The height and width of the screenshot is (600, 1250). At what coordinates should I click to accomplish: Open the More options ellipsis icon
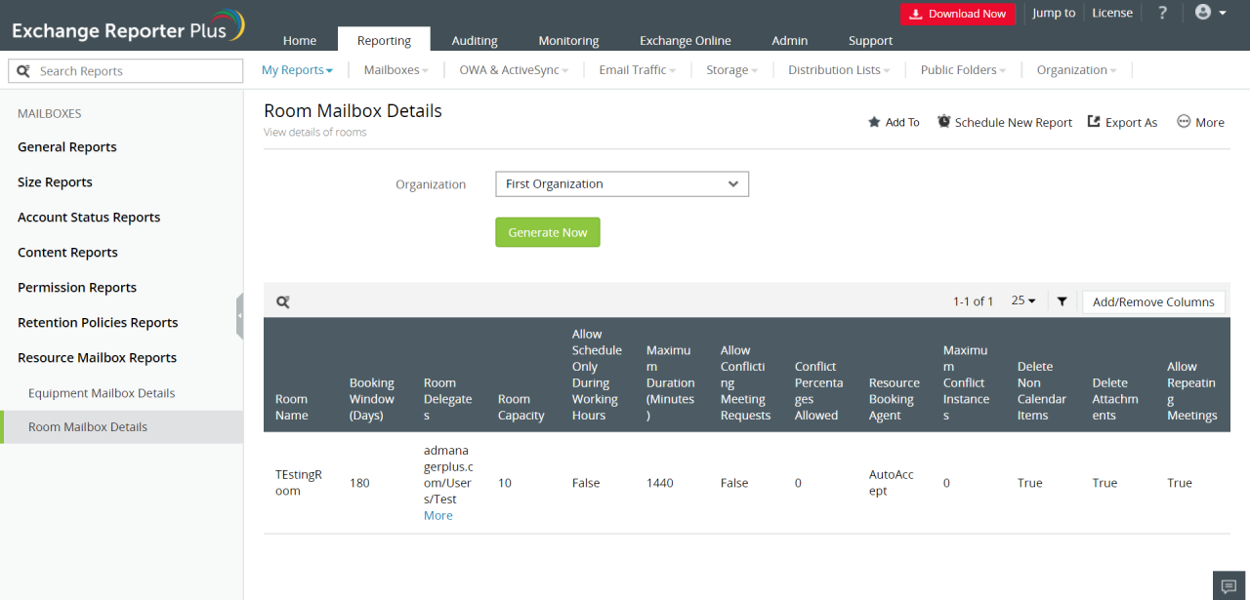click(x=1184, y=122)
